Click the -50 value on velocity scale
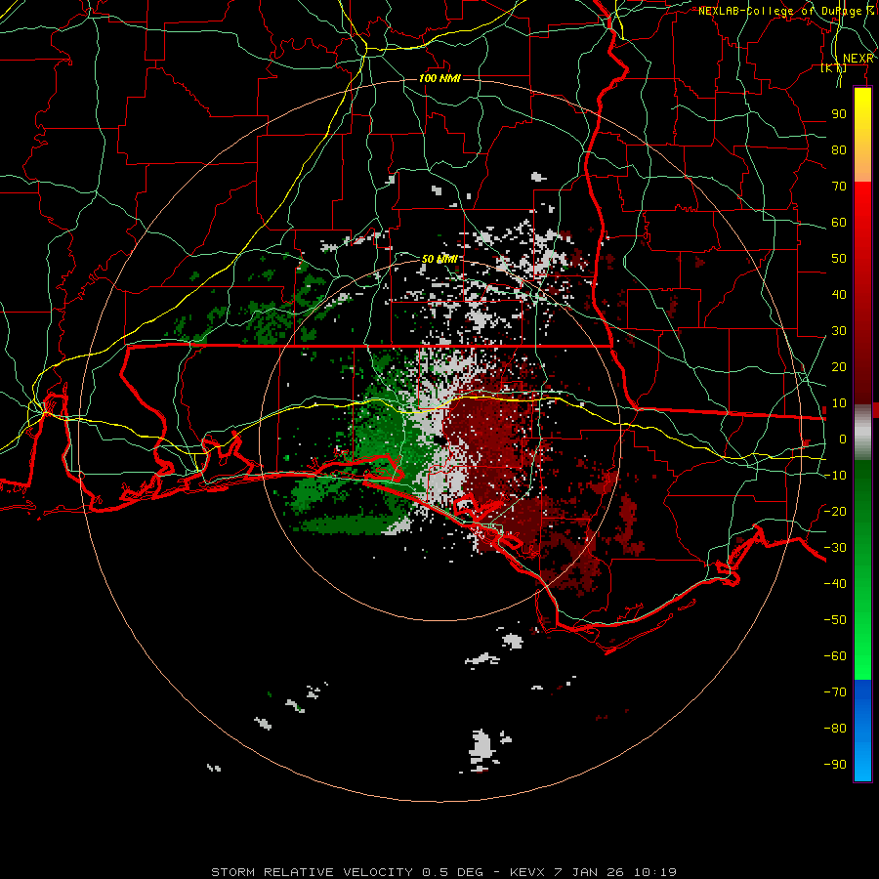 coord(835,620)
